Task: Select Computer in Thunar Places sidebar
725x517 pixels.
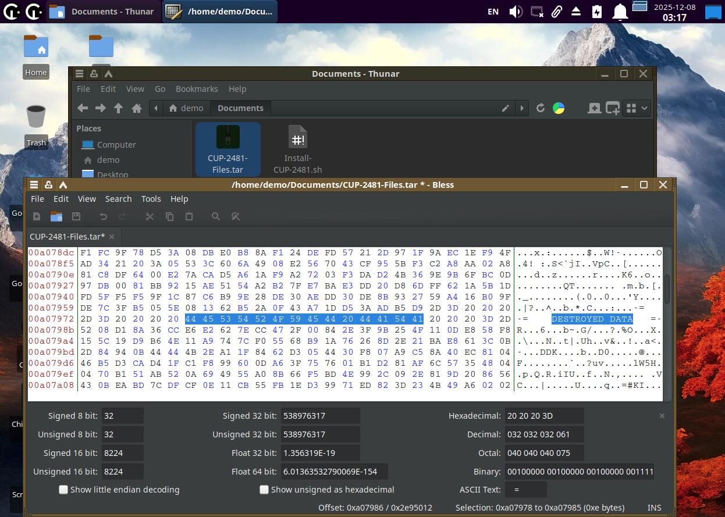Action: pyautogui.click(x=116, y=145)
